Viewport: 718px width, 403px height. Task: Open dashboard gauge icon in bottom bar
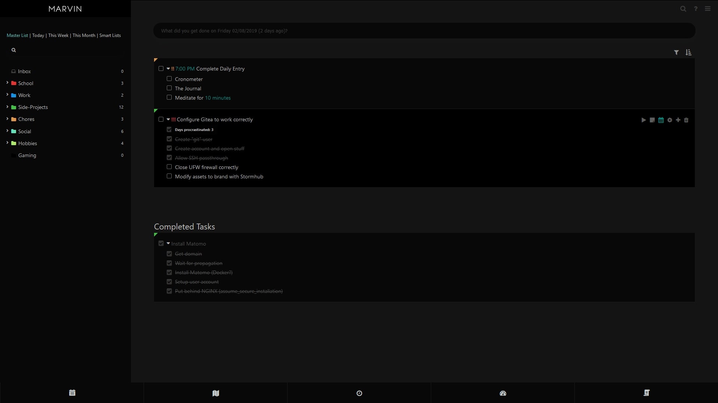click(x=503, y=393)
